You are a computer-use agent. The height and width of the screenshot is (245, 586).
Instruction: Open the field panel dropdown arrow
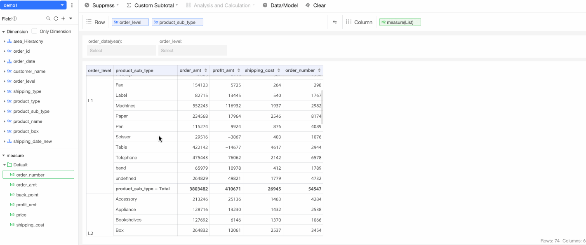pos(71,19)
